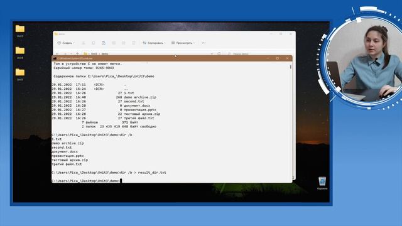Close the command prompt window
Screen dimensions: 402x226
tap(287, 58)
